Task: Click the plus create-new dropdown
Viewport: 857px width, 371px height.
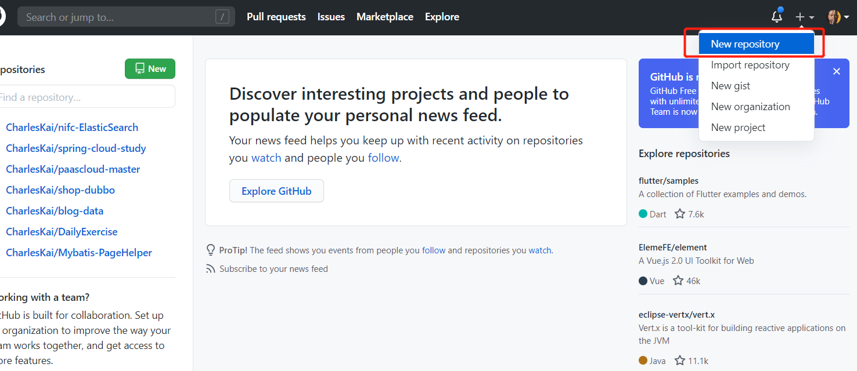Action: click(x=805, y=17)
